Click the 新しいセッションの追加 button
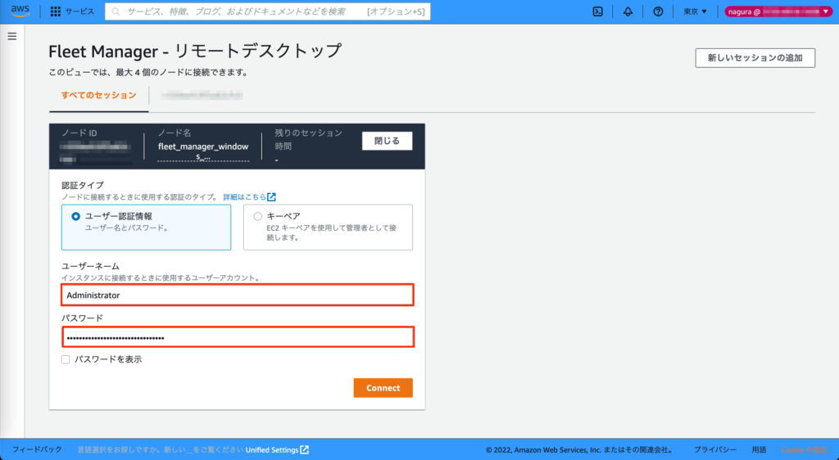Viewport: 839px width, 460px height. tap(755, 58)
